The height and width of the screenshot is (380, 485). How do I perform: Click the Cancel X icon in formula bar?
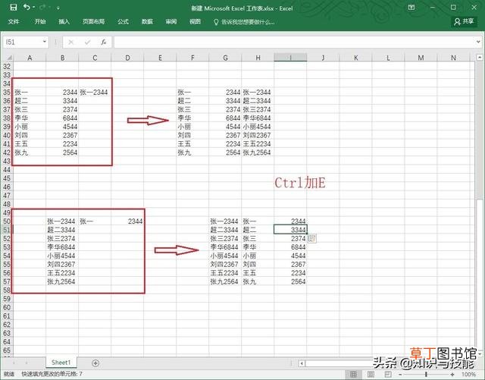click(x=70, y=42)
